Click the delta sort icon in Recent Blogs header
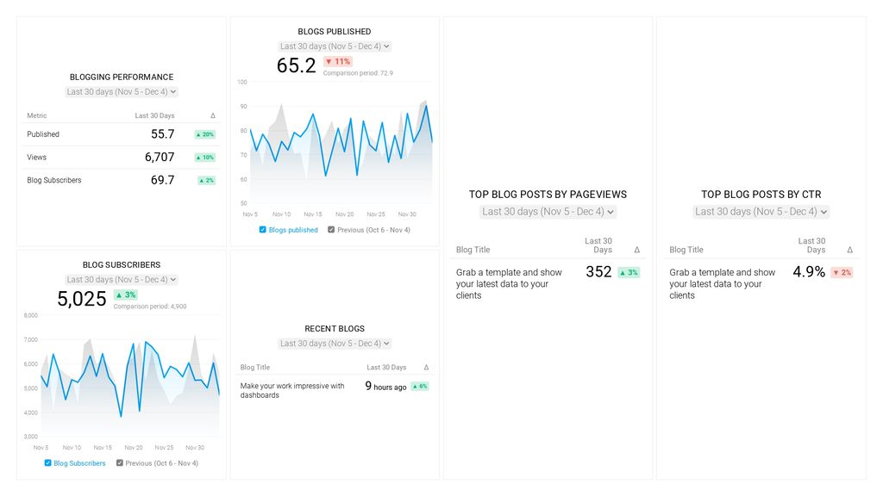Image resolution: width=883 pixels, height=496 pixels. point(425,367)
